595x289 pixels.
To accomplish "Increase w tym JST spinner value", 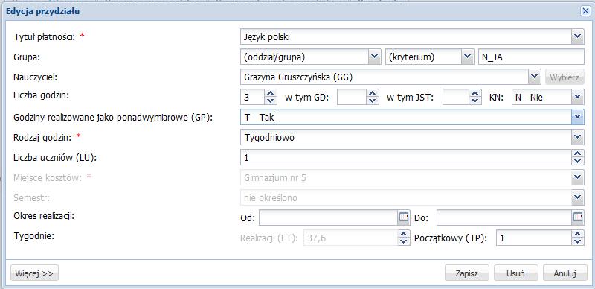I will 475,94.
